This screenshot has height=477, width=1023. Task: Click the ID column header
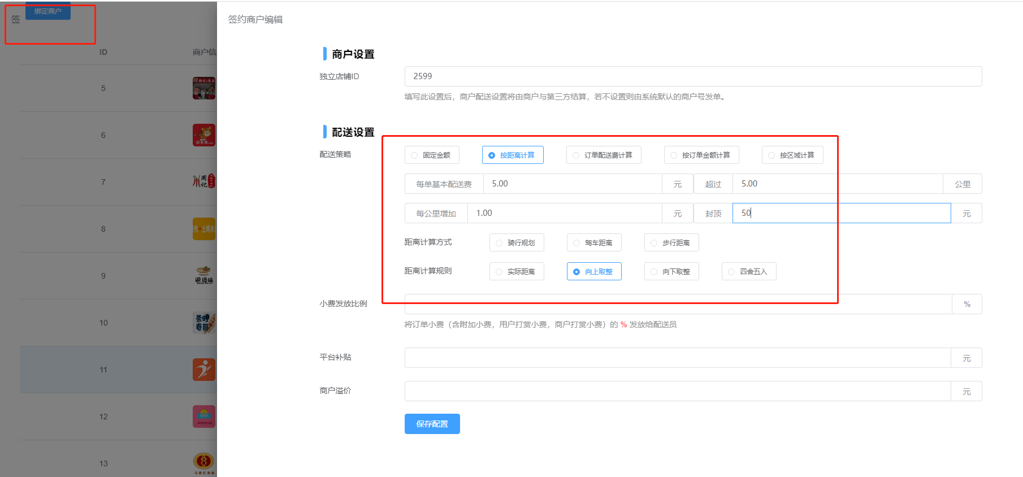103,52
